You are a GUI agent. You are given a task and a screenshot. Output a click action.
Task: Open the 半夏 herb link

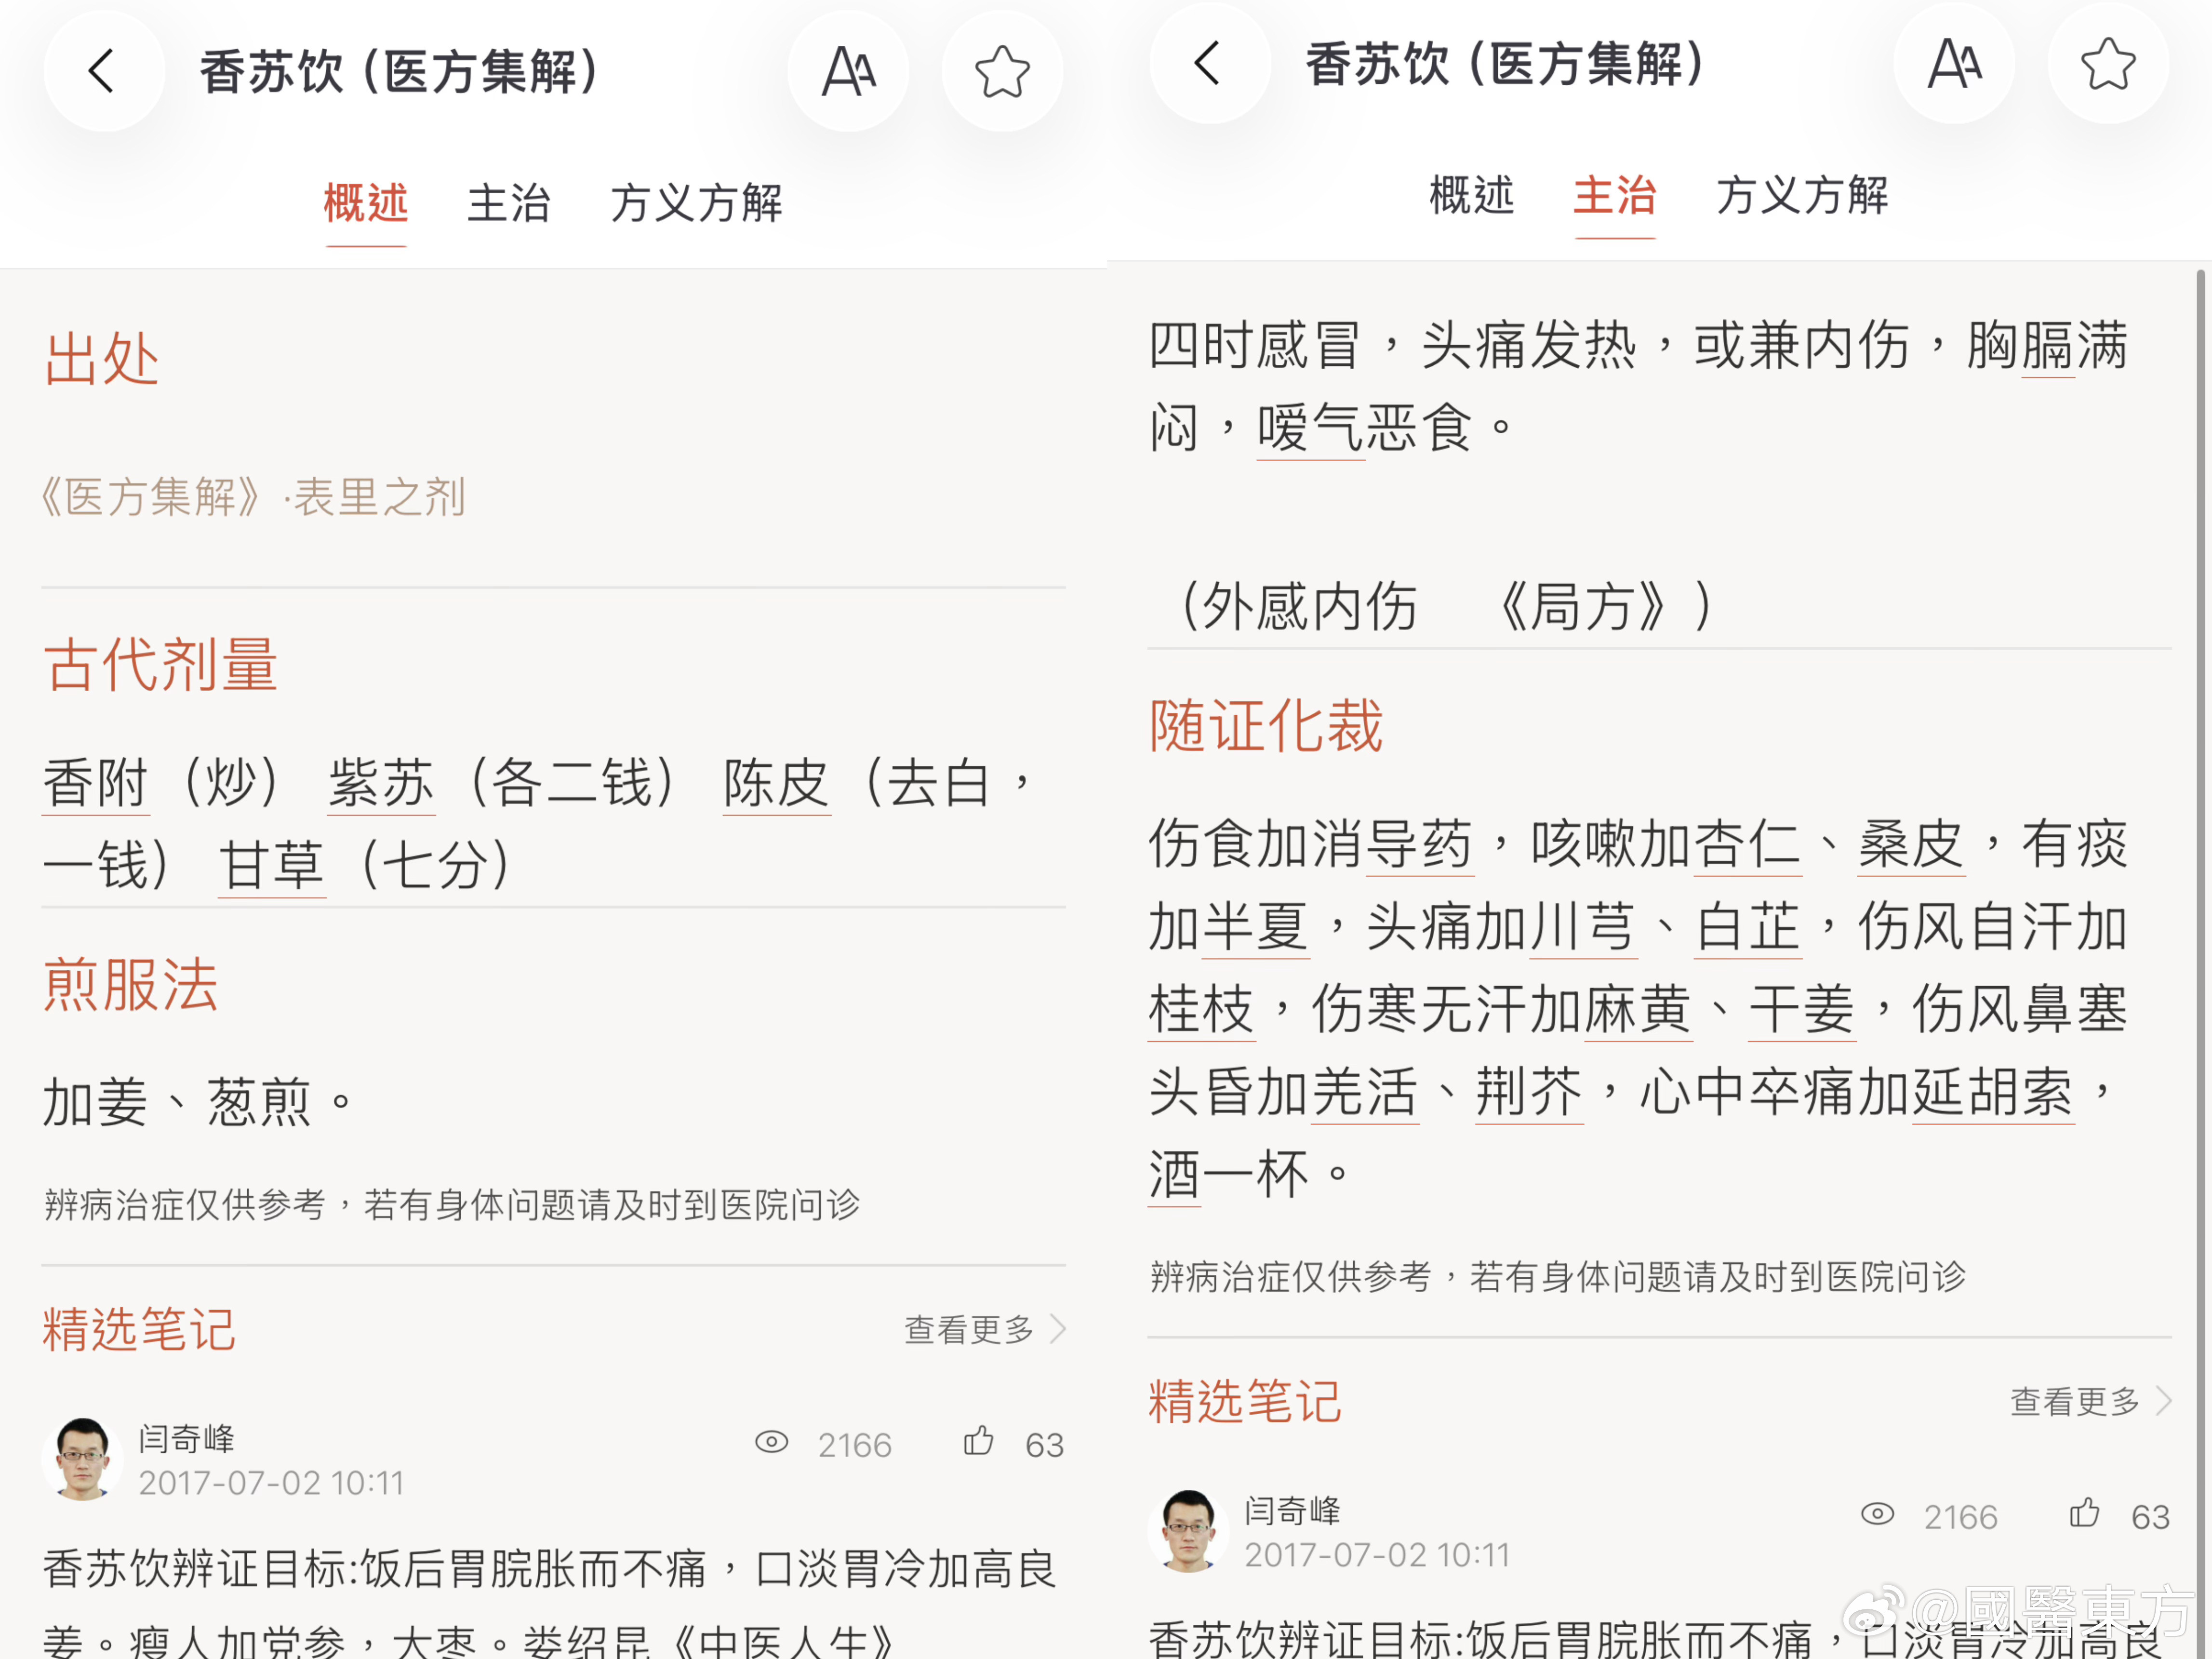click(x=1256, y=927)
